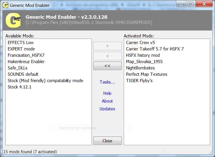
Task: Choose Hakenkreuz Enabler from available list
Action: (26, 62)
